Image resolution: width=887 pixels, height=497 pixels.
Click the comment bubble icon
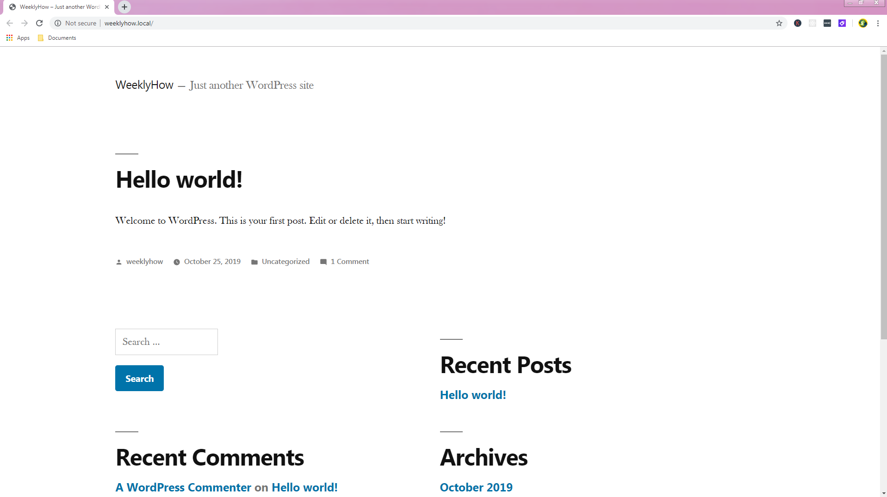(323, 262)
